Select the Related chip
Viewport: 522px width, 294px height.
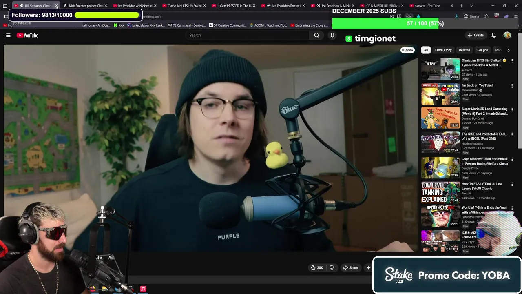pos(464,50)
